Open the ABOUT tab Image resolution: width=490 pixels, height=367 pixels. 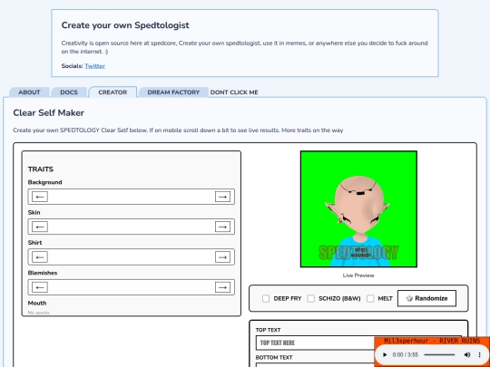click(x=29, y=92)
